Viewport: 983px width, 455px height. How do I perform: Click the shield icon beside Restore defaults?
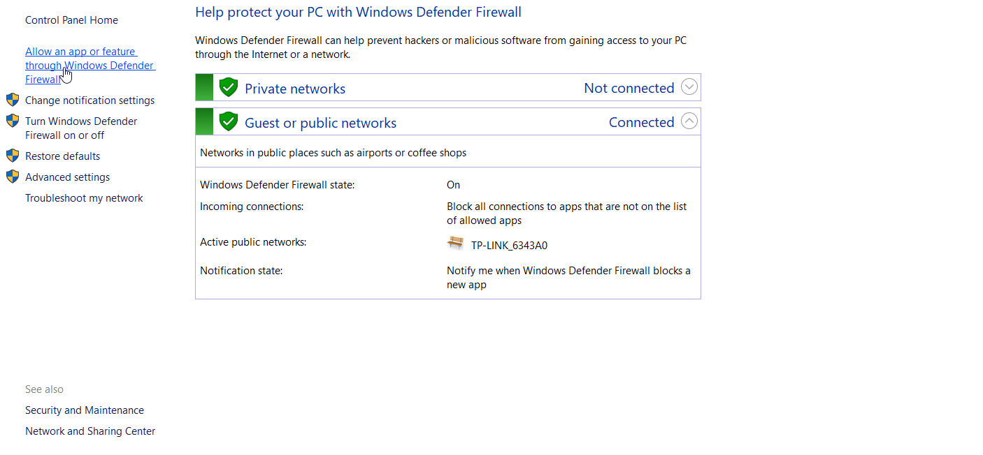pyautogui.click(x=13, y=156)
